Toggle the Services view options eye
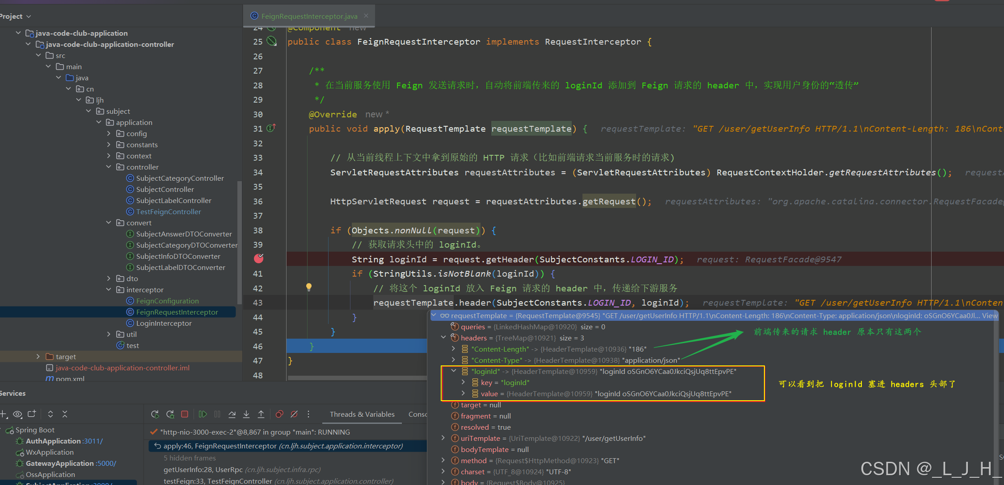This screenshot has height=485, width=1004. (x=17, y=414)
